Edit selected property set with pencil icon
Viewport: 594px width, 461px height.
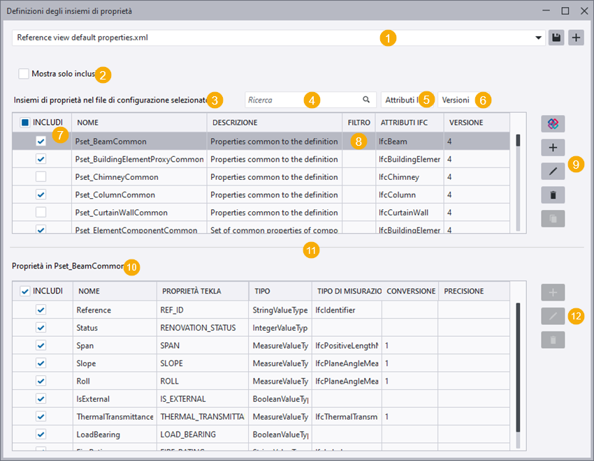(x=552, y=171)
